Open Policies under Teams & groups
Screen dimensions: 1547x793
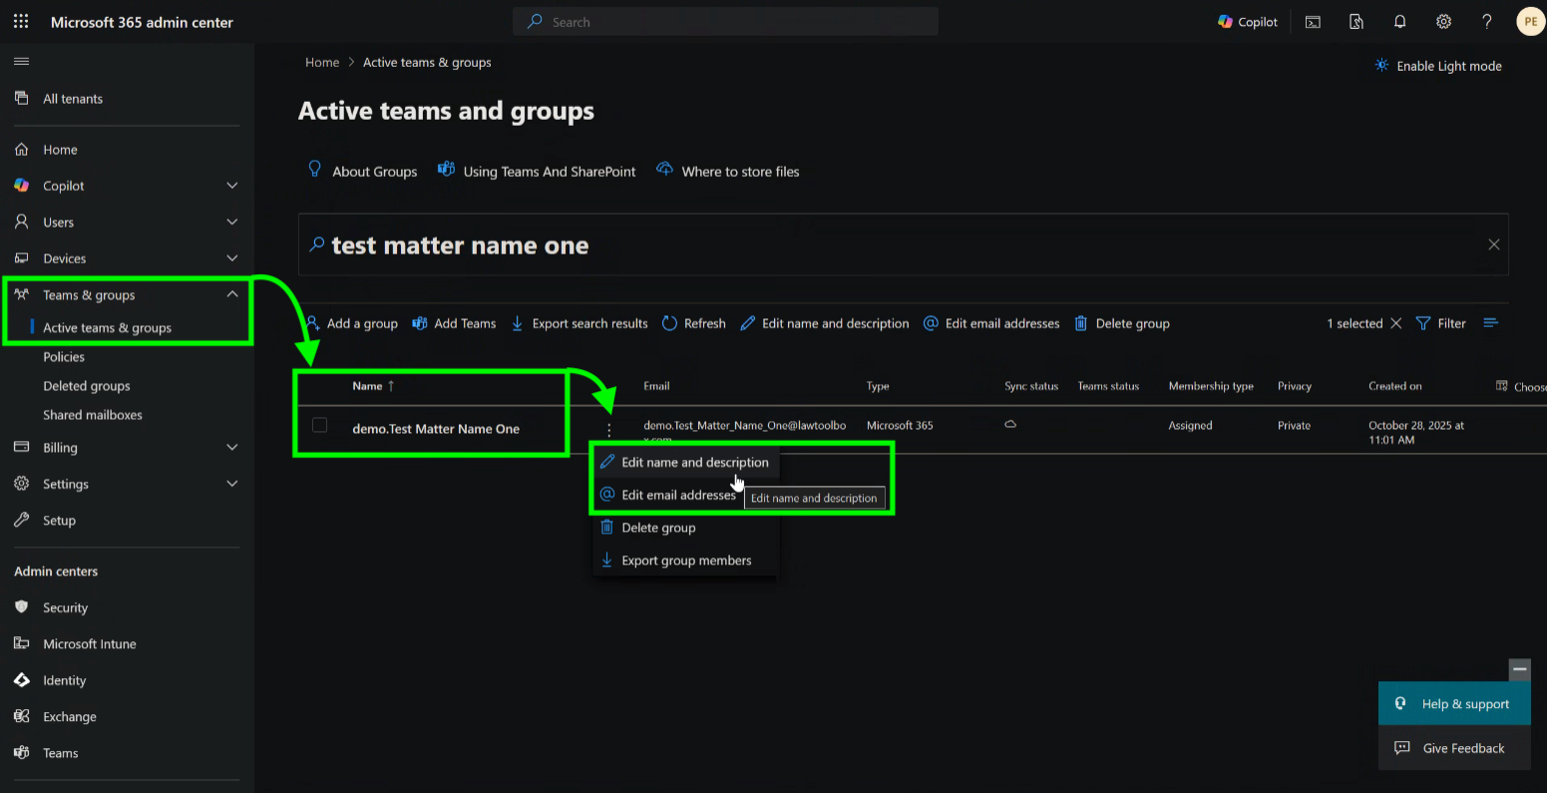pyautogui.click(x=64, y=357)
